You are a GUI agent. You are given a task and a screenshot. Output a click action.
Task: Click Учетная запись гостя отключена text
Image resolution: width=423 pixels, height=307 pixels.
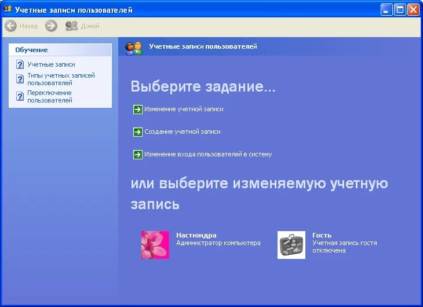tap(345, 247)
